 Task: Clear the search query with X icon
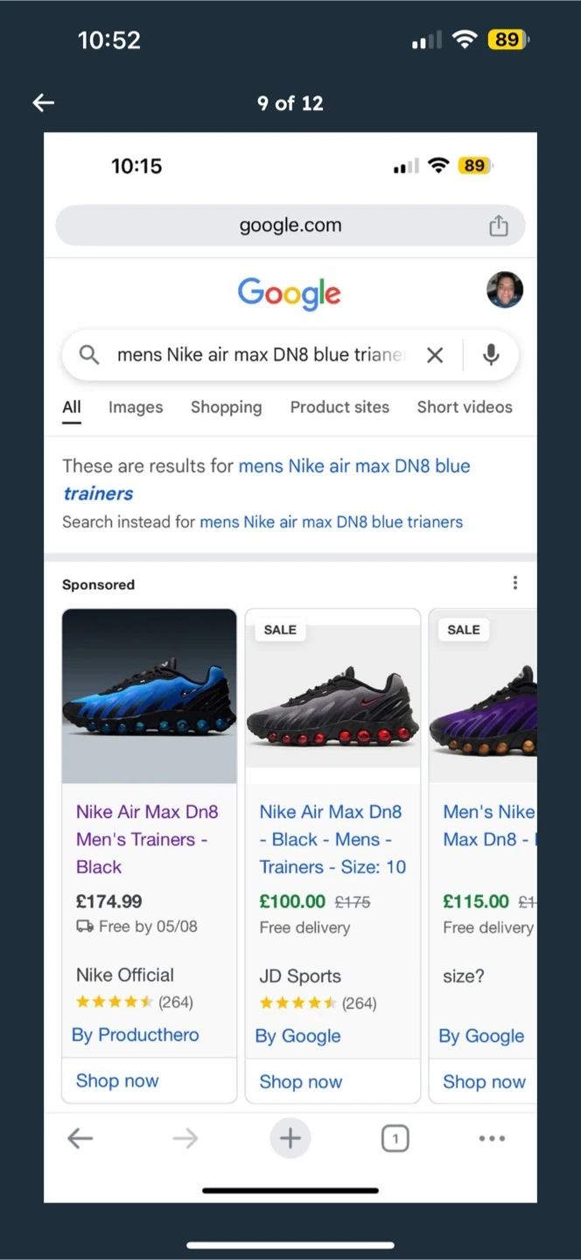[x=435, y=355]
